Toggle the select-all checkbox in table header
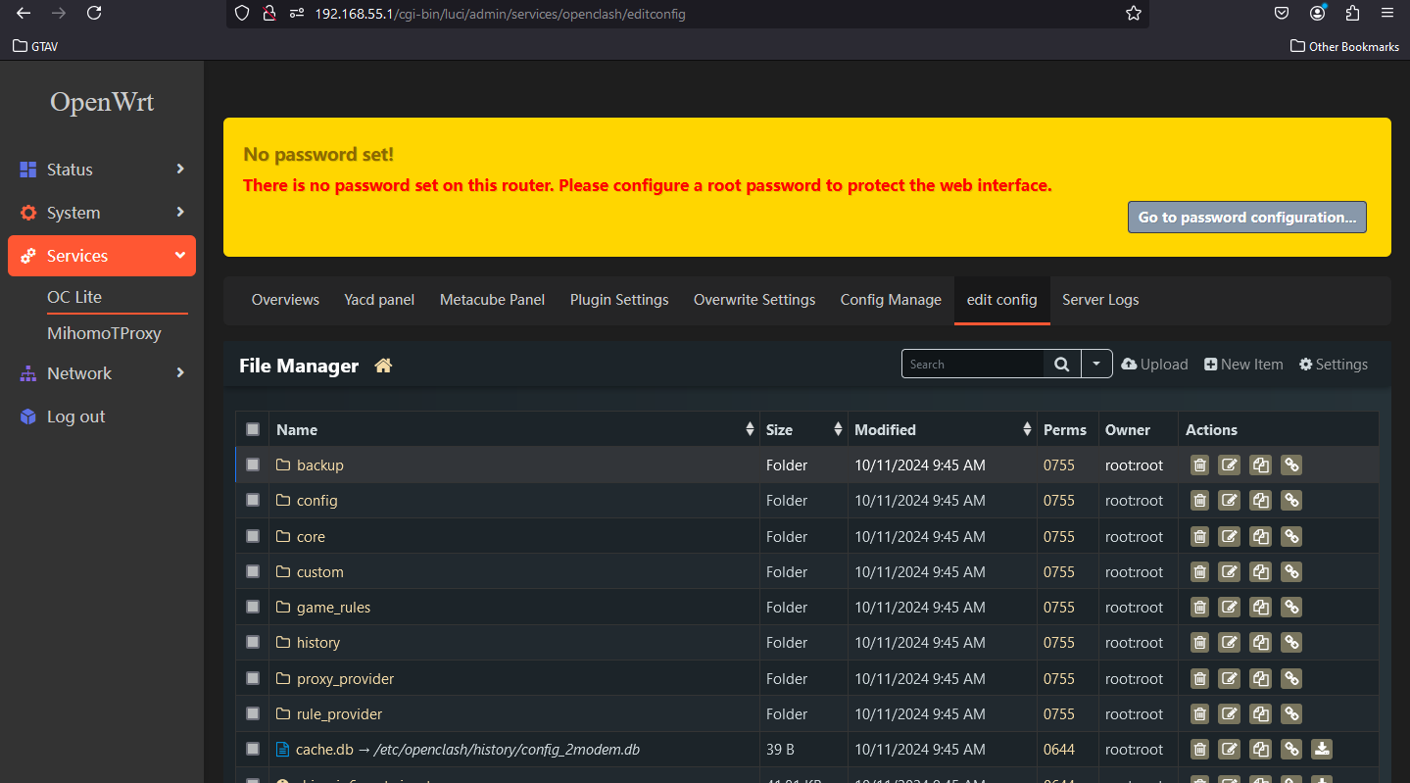1410x783 pixels. point(253,429)
